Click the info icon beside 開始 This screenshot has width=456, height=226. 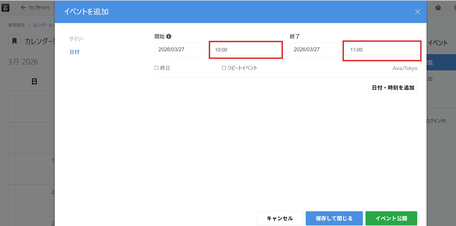click(x=169, y=37)
